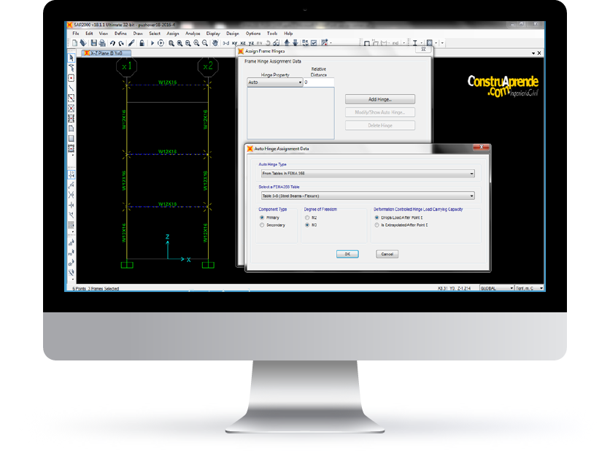Close the Auto Hinge Assignment Data dialog
This screenshot has height=467, width=610.
pyautogui.click(x=482, y=147)
